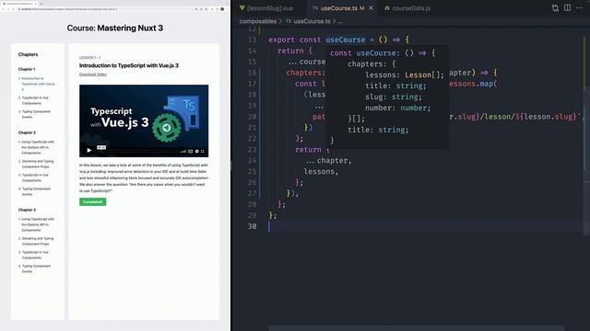Open Chapter 1 lesson TypeScript in Vue Components

pos(35,100)
